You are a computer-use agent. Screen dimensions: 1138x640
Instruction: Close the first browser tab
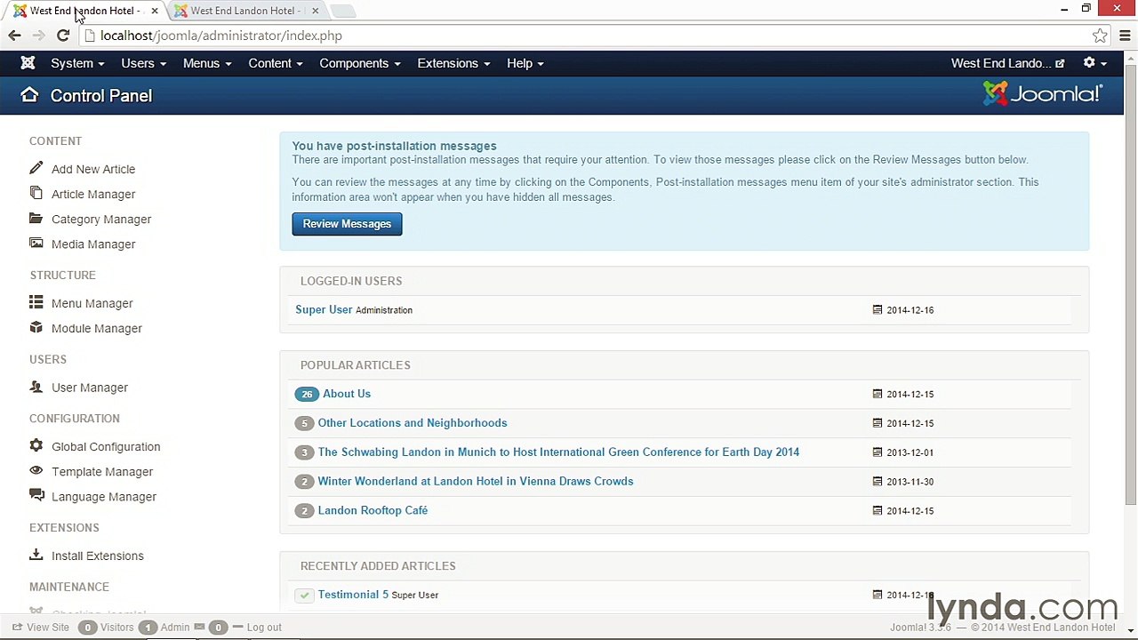155,11
